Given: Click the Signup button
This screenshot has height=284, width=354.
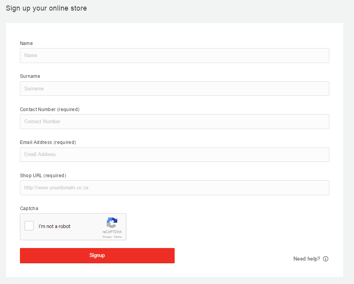Looking at the screenshot, I should [x=97, y=255].
